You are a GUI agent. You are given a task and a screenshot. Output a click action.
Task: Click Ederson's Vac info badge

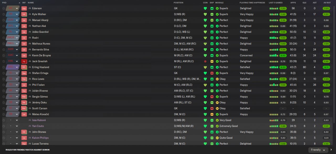[x=24, y=8]
